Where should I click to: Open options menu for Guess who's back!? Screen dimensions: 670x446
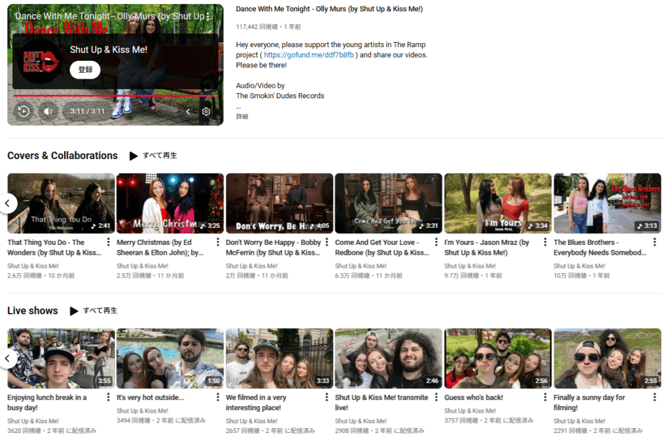click(x=545, y=398)
